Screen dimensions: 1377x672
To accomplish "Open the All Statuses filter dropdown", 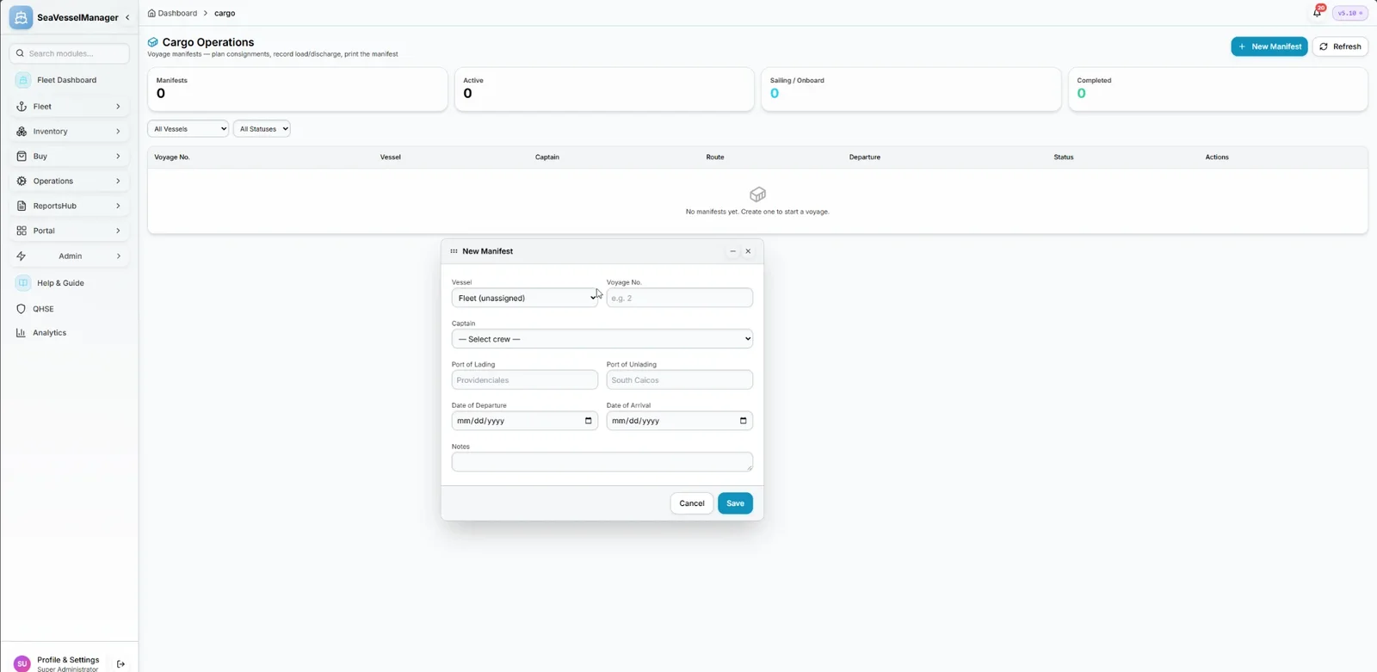I will click(262, 129).
